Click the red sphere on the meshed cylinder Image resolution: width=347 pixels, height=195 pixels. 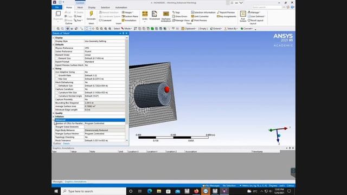click(167, 89)
